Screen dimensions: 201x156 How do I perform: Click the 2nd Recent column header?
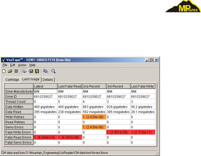94,86
